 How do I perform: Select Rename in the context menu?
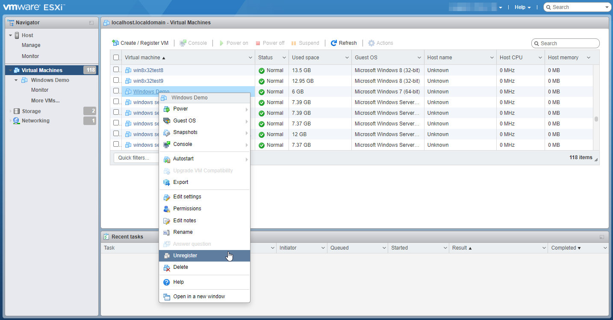[x=183, y=232]
